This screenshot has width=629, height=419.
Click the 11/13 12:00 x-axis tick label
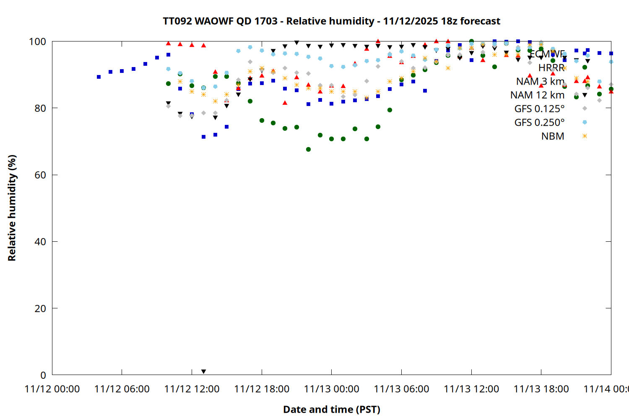(471, 389)
